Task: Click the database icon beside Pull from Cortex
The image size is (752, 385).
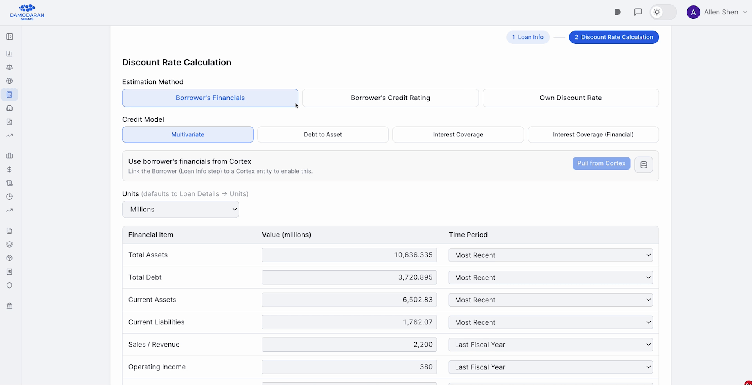Action: (644, 165)
